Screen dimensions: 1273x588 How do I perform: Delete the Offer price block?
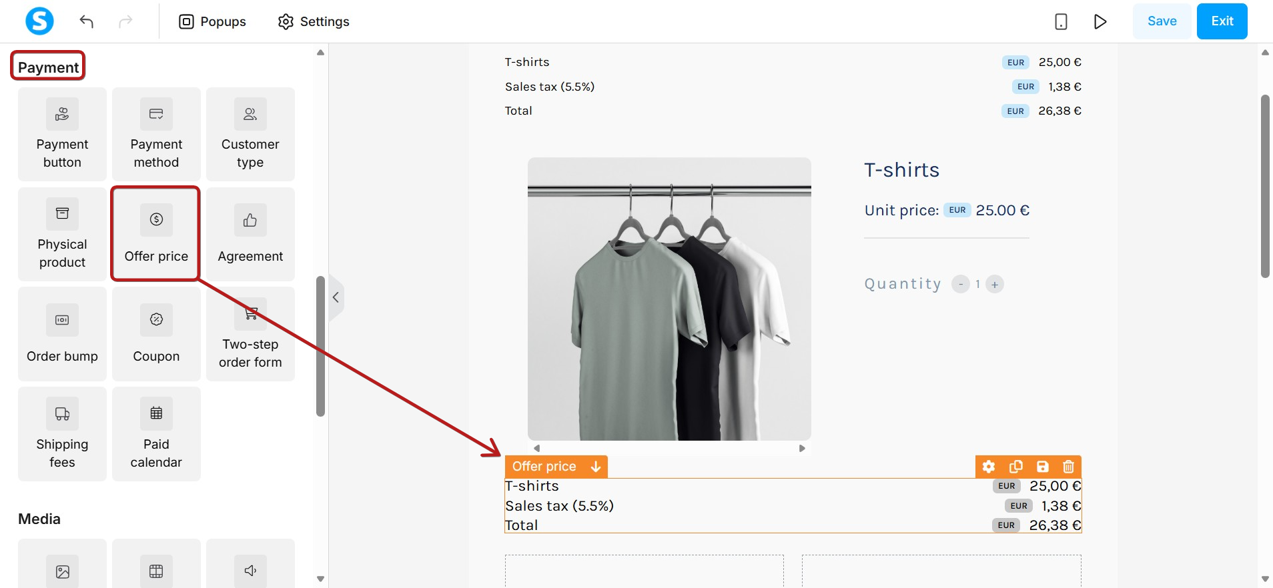(1068, 467)
